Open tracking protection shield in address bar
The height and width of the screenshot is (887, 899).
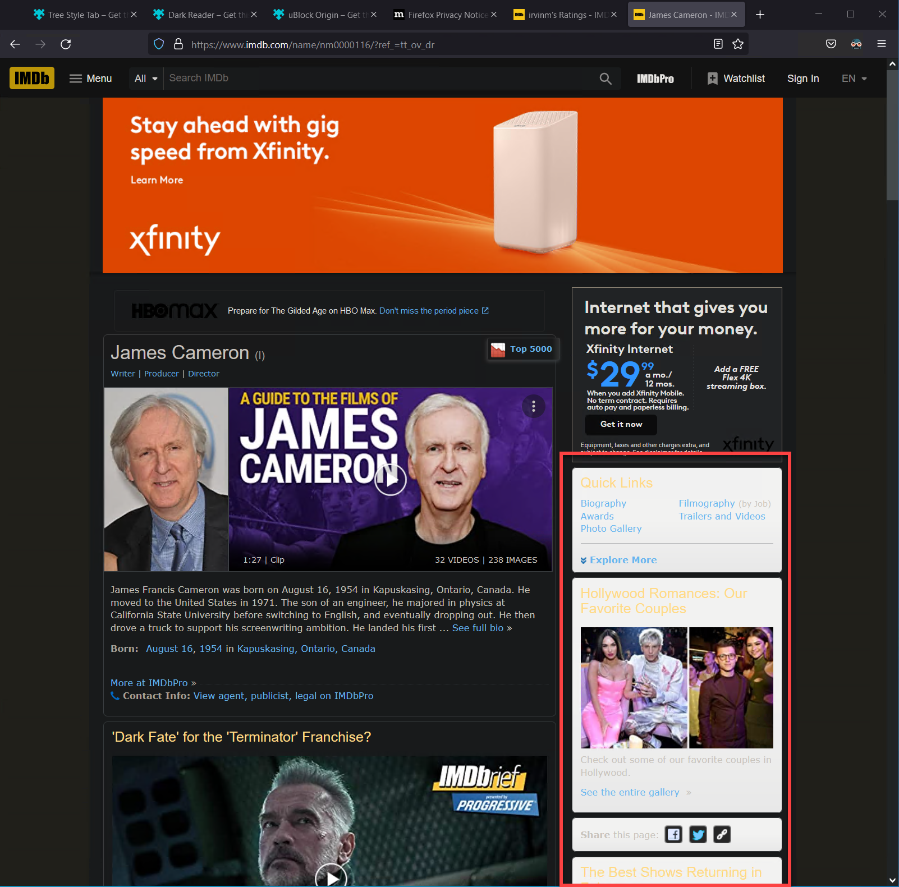point(158,44)
